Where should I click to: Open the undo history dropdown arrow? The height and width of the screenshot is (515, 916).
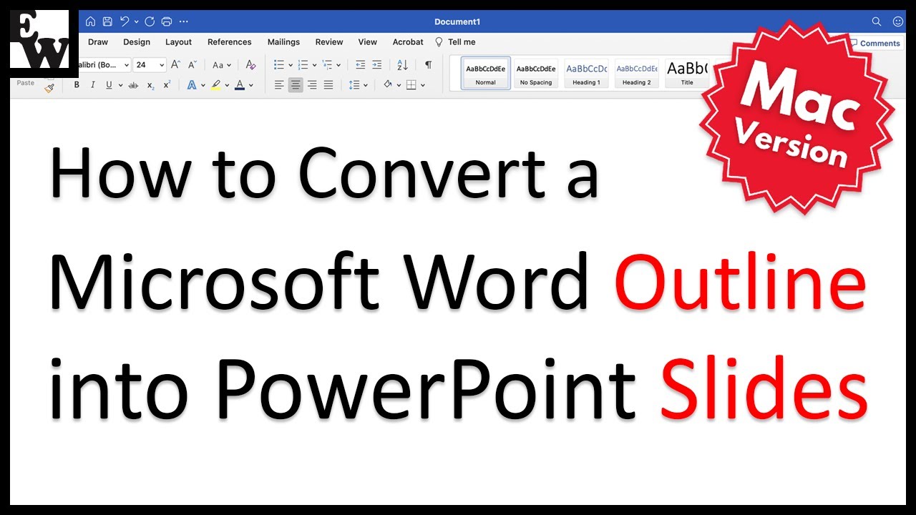pyautogui.click(x=135, y=22)
